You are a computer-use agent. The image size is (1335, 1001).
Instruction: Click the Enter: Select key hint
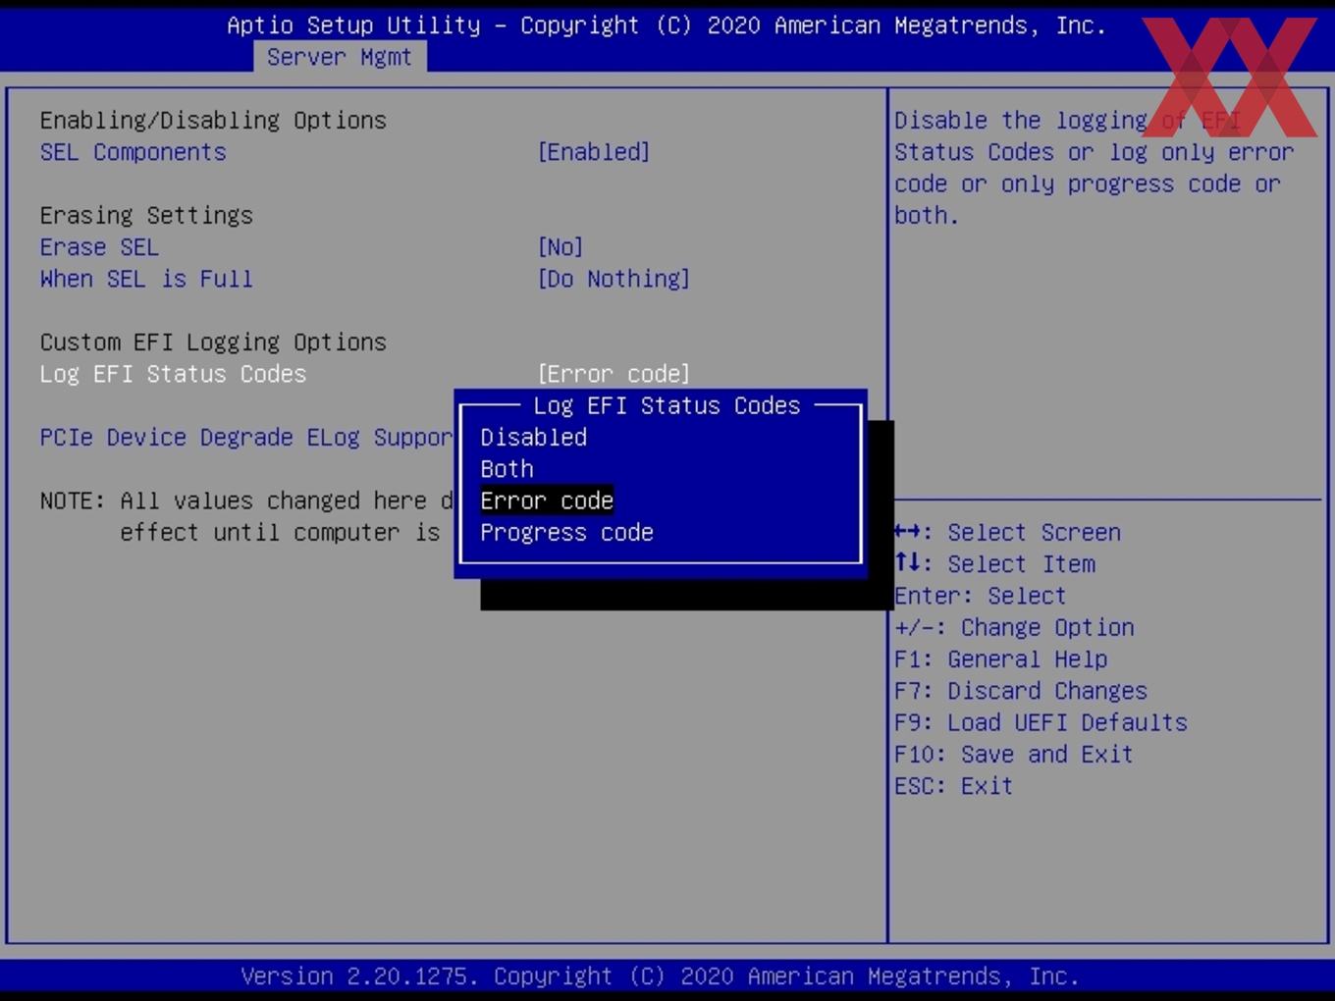(x=981, y=596)
